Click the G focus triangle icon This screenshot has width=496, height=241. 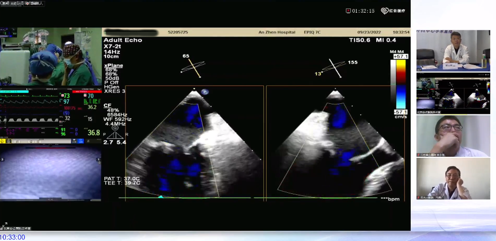pos(115,129)
